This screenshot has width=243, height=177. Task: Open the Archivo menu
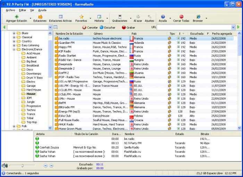coord(10,10)
